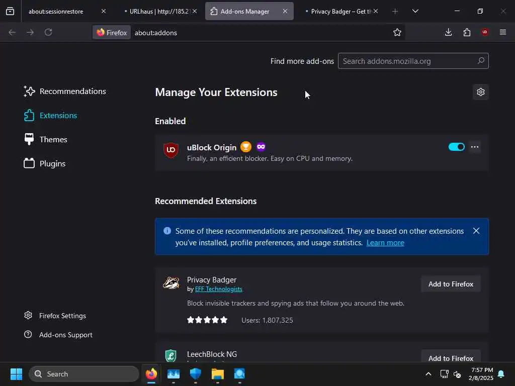Click the Privacy Badger star rating
The image size is (515, 386).
[x=207, y=320]
